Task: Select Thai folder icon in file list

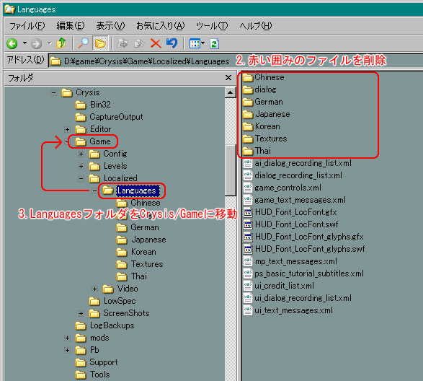Action: [x=247, y=151]
